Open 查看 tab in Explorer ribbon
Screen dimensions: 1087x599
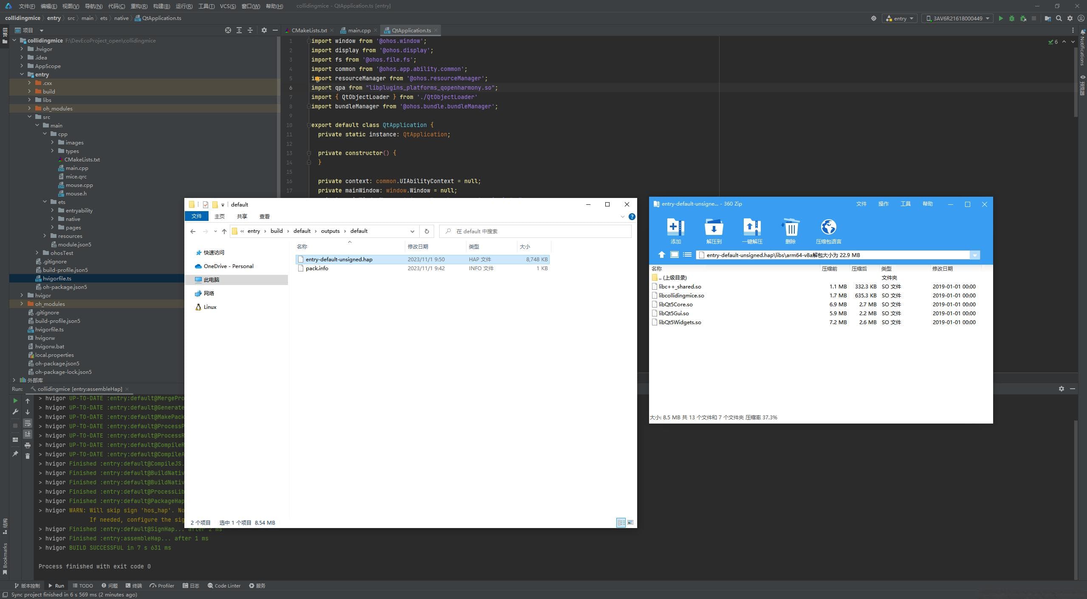(264, 217)
